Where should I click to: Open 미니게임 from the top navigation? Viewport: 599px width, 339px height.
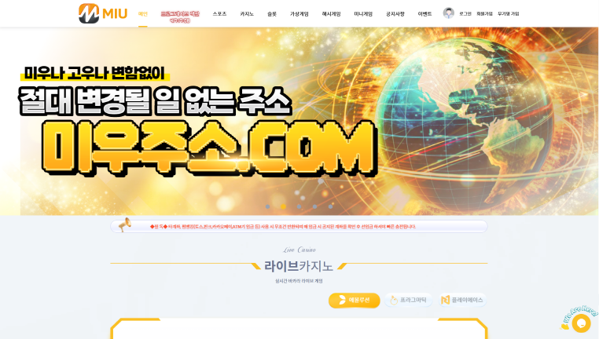click(x=363, y=13)
